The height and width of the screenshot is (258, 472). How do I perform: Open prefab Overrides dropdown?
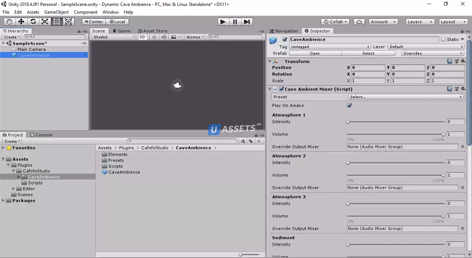pyautogui.click(x=433, y=53)
